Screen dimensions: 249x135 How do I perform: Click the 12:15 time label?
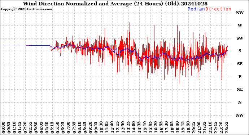point(118,128)
